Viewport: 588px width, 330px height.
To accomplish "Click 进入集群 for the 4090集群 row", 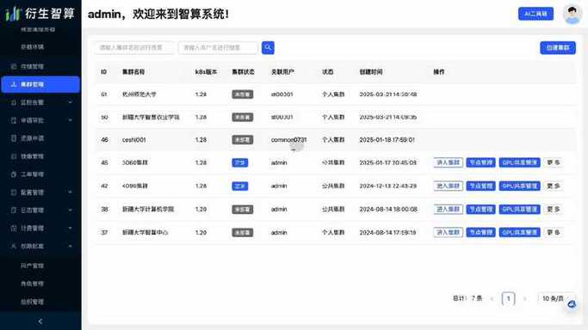I will point(449,186).
